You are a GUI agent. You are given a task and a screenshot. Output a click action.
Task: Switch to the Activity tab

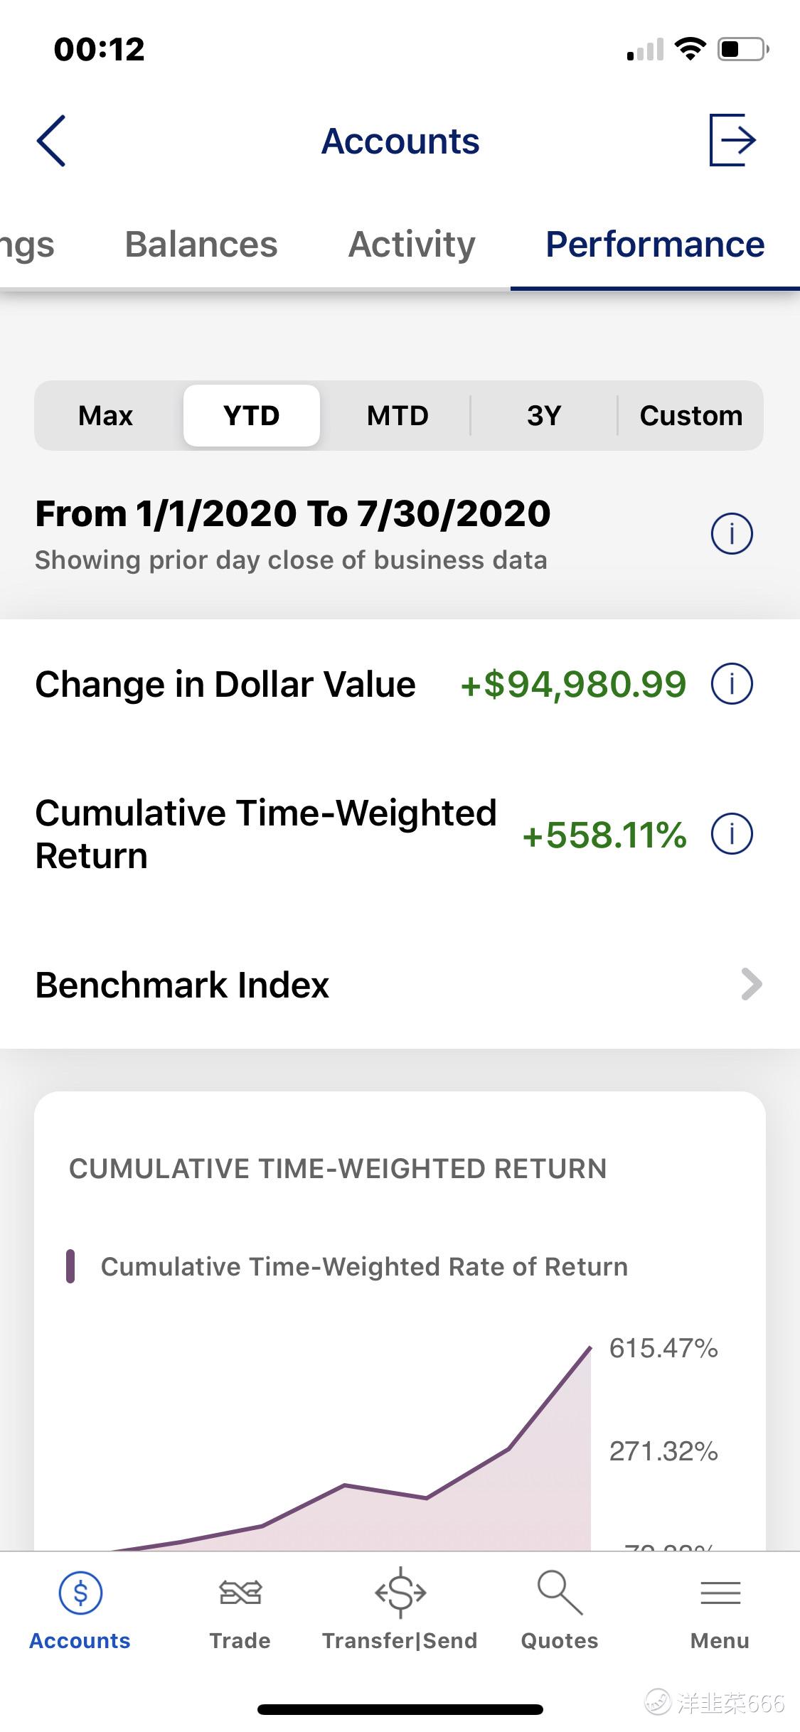pyautogui.click(x=412, y=245)
